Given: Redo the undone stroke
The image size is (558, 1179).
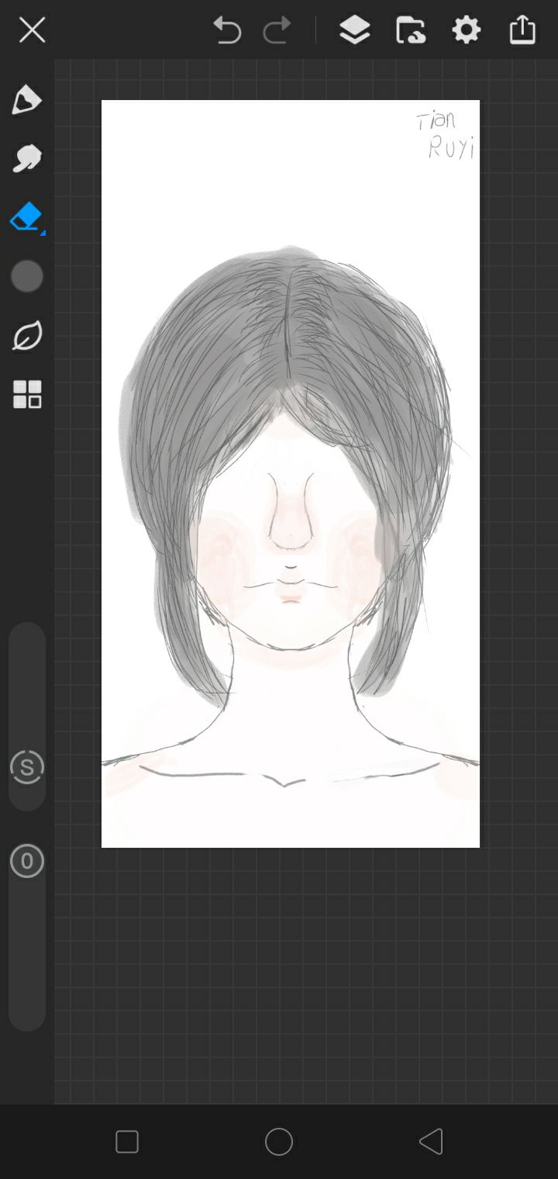Looking at the screenshot, I should click(277, 30).
